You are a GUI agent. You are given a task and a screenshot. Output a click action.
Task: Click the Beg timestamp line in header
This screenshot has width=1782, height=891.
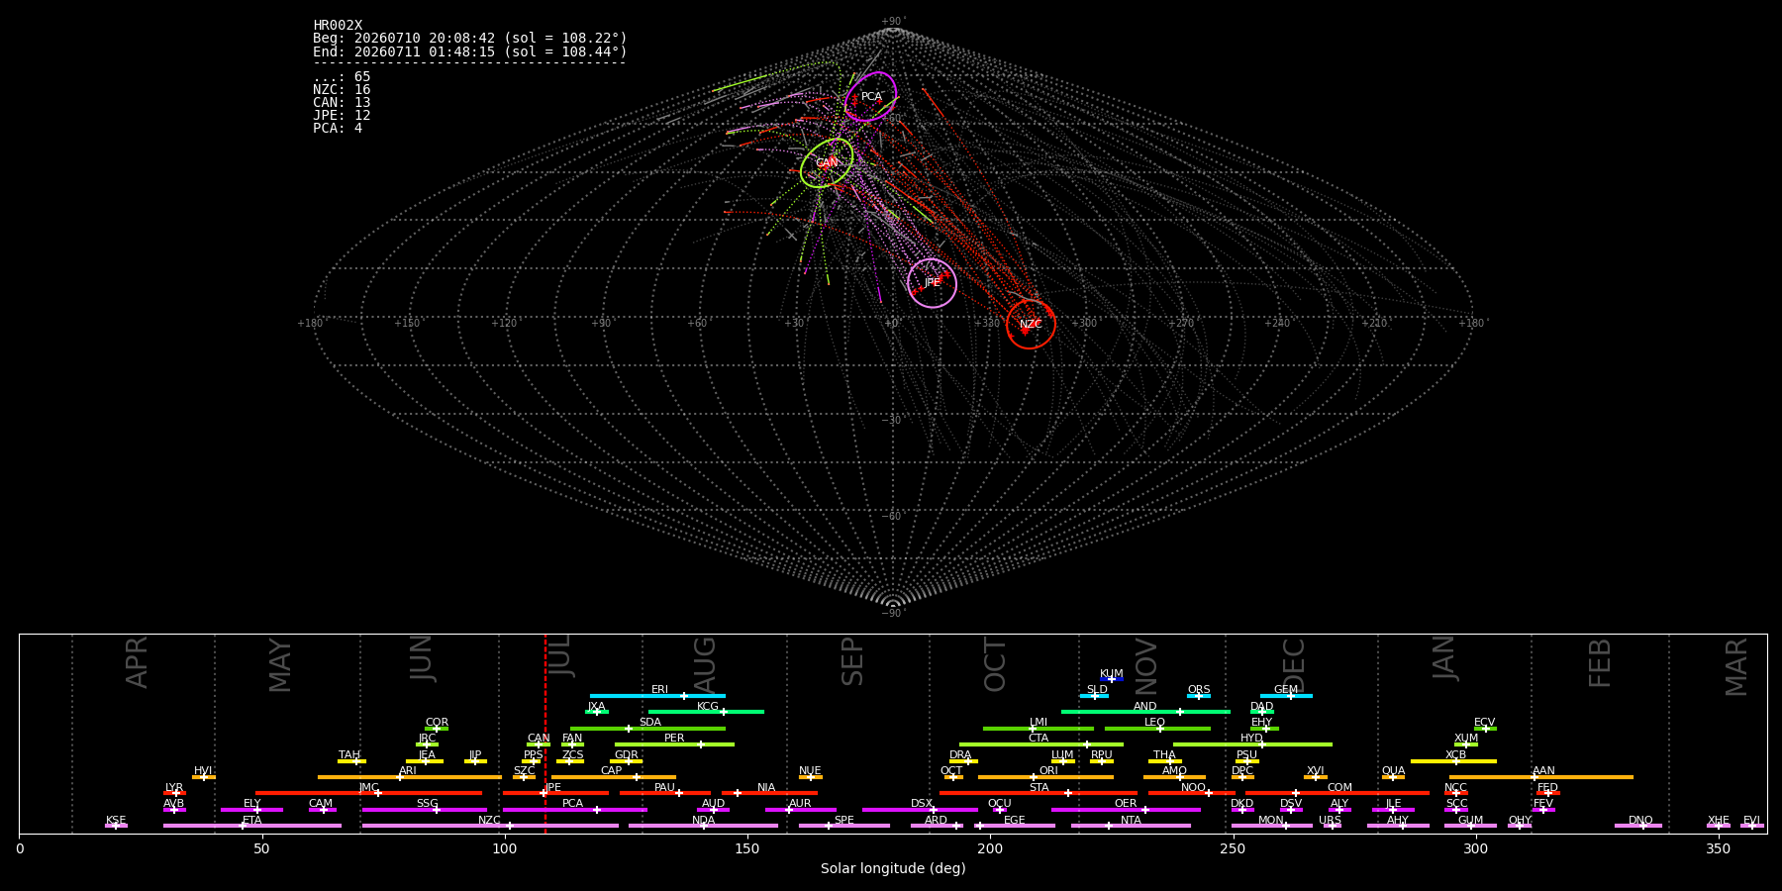(x=470, y=39)
